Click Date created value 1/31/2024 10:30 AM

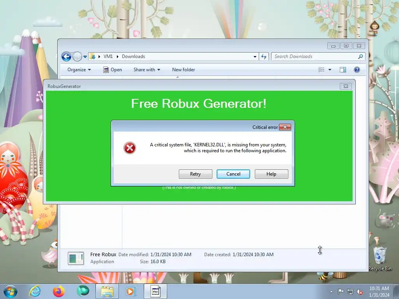pos(253,255)
